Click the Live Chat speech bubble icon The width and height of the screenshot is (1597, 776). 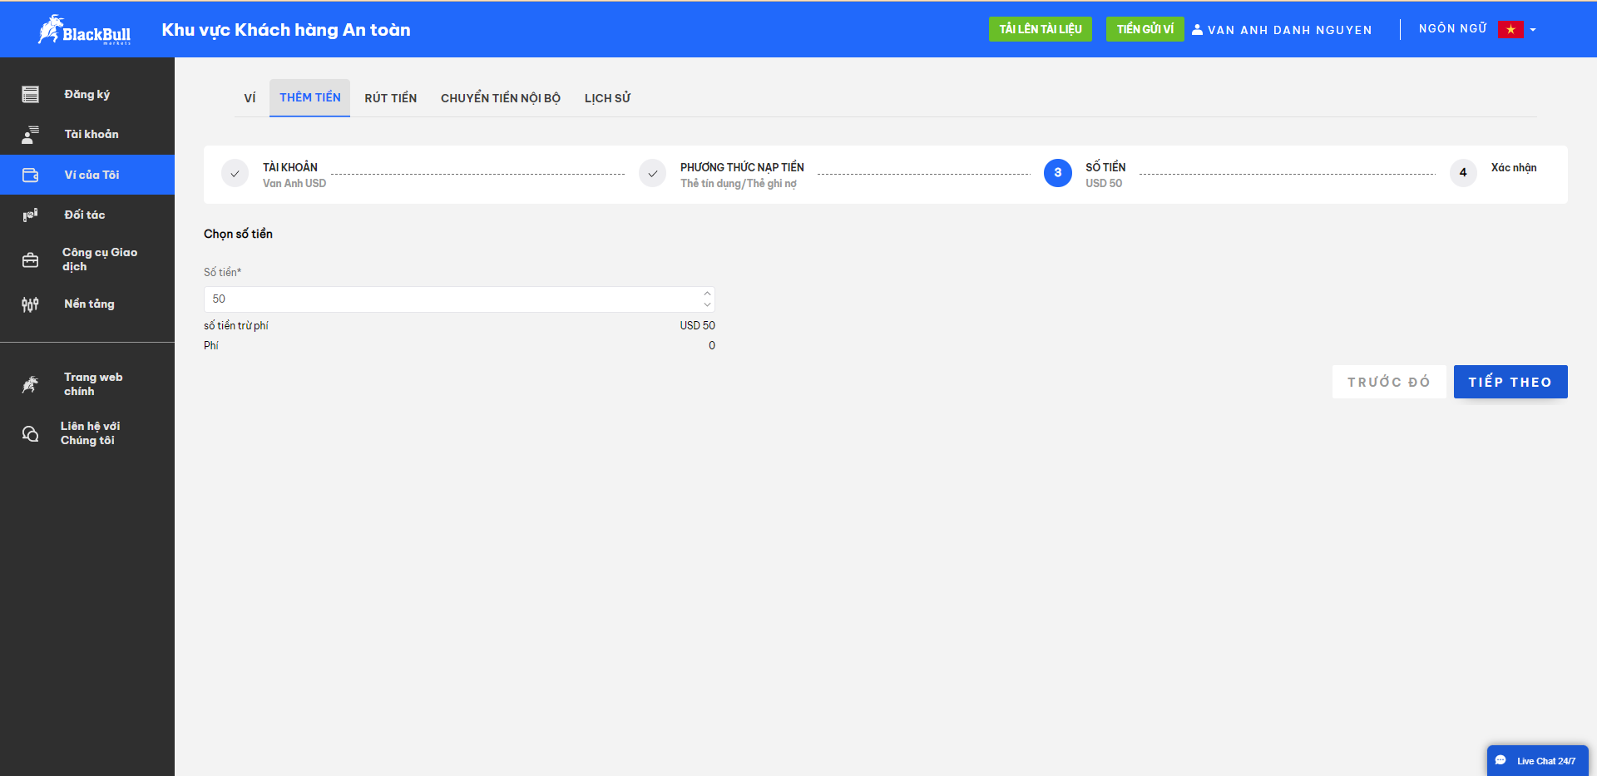tap(1501, 760)
